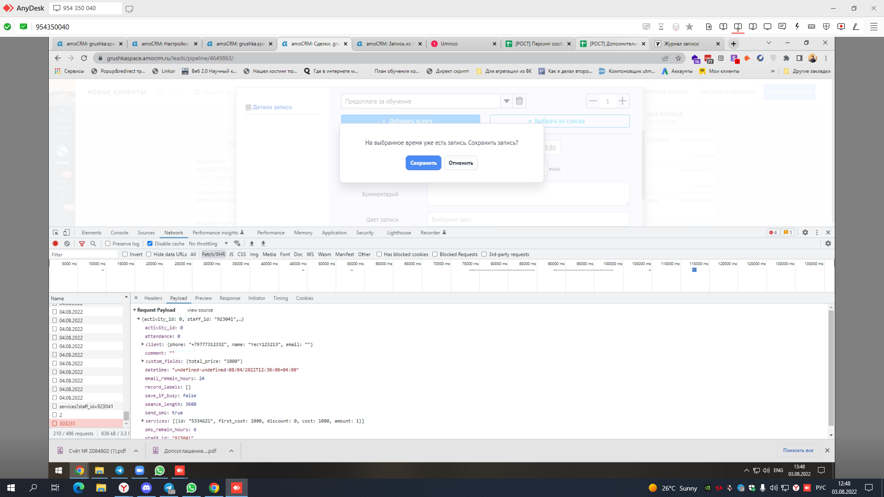Click the network Filter text field
The image size is (884, 497).
coord(84,254)
